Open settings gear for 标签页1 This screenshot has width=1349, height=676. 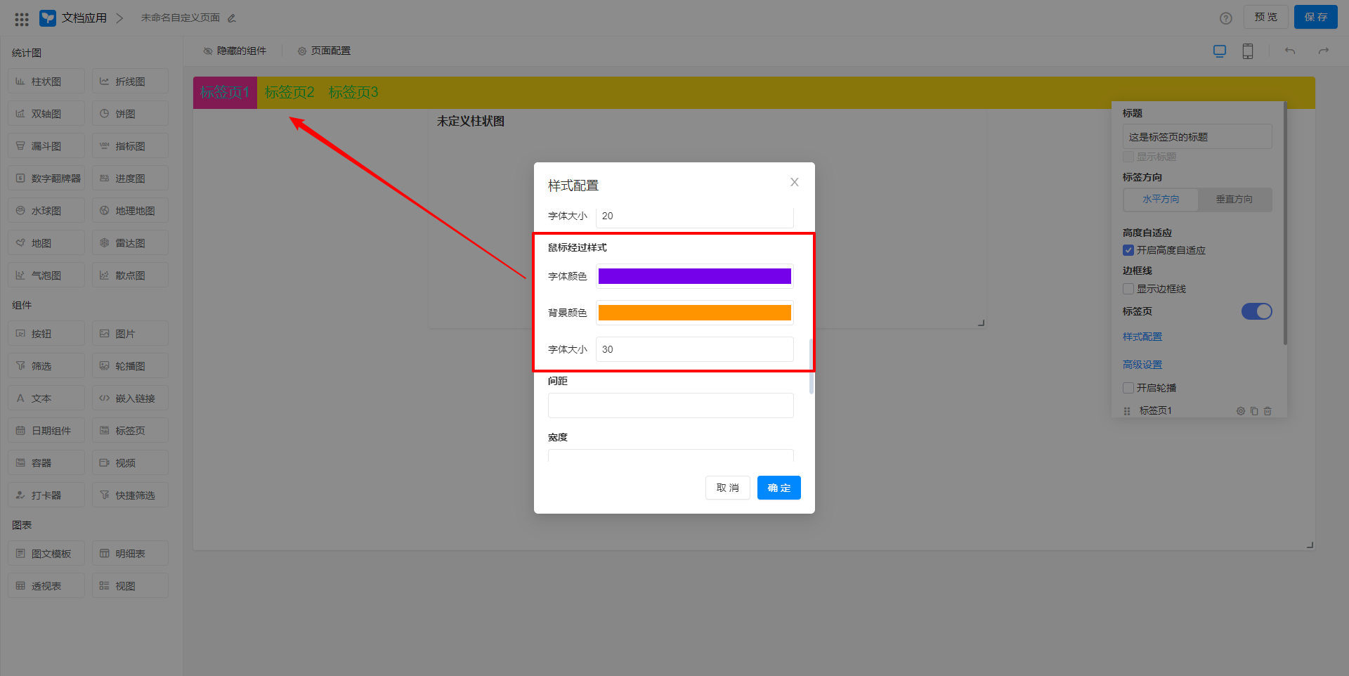coord(1241,411)
